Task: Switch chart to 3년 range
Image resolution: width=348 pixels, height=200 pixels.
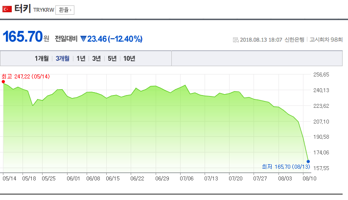Action: 96,59
